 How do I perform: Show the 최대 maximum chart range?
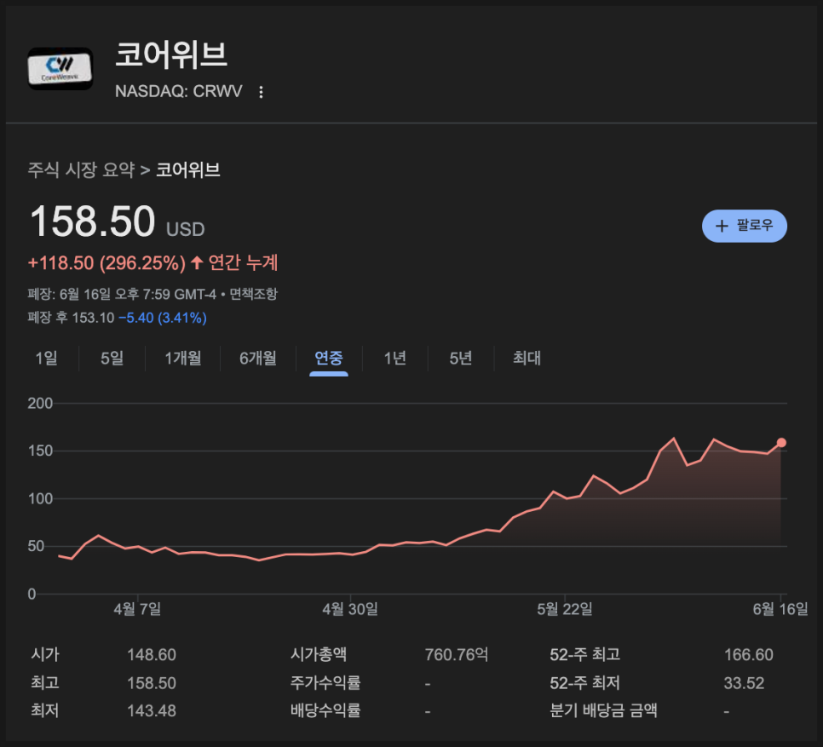tap(527, 359)
